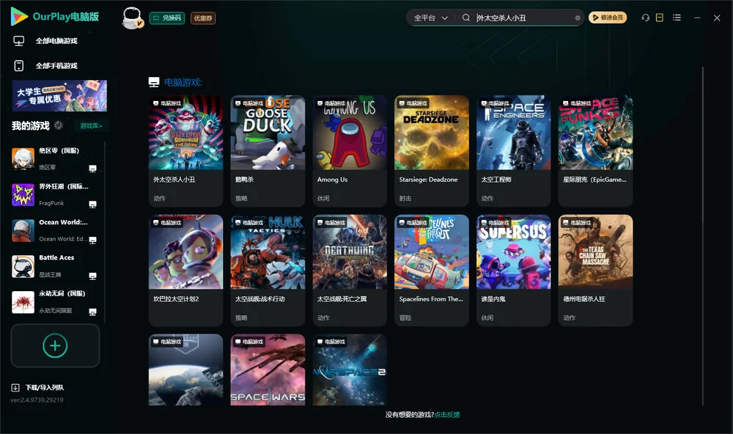Click the results vertical scrollbar
This screenshot has width=733, height=434.
tap(702, 236)
